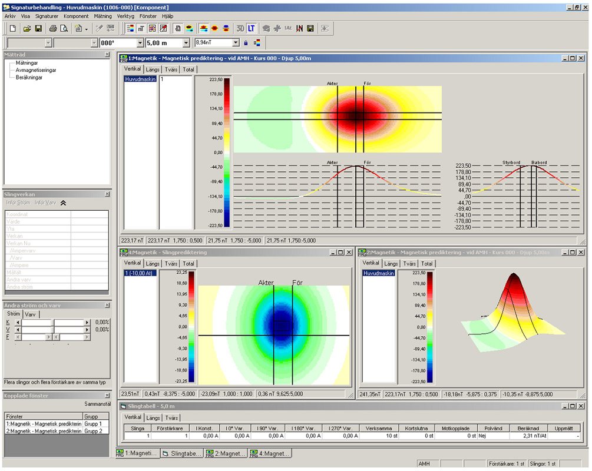Select Mätningar in the Mätträd tree
This screenshot has width=592, height=471.
click(x=27, y=63)
